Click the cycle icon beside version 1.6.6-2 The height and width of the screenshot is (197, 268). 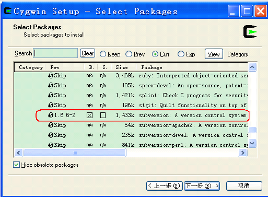click(51, 115)
